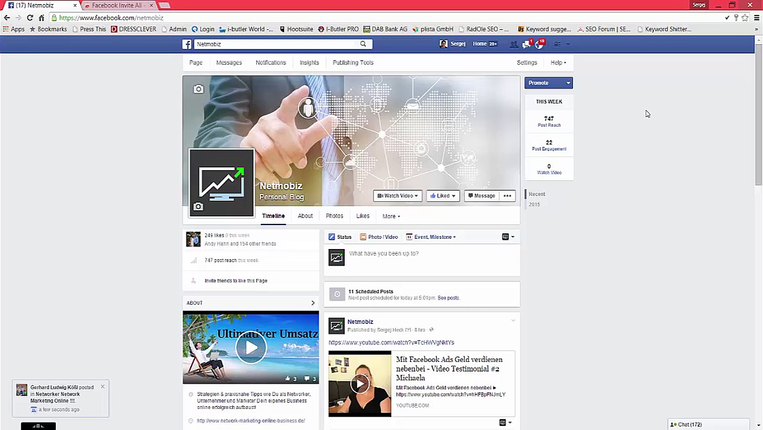Play the Ultimativer Umsatz video
Image resolution: width=763 pixels, height=430 pixels.
coord(251,348)
